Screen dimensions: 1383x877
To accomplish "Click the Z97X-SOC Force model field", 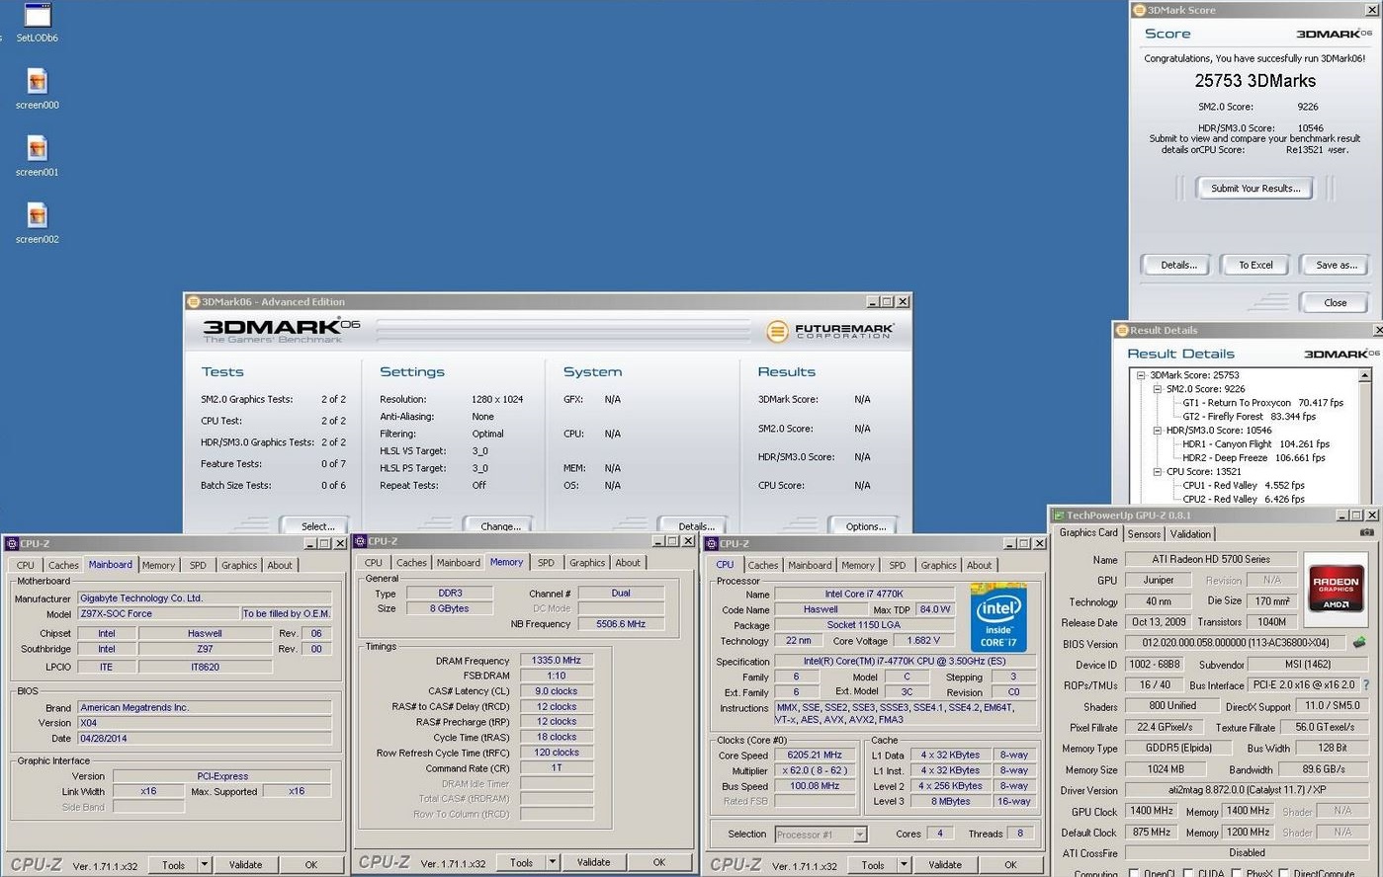I will 158,613.
